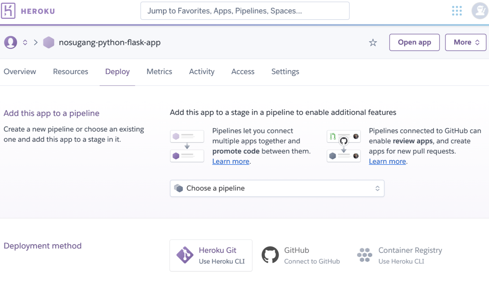The height and width of the screenshot is (286, 489).
Task: Click the Container Registry hexagons icon
Action: tap(365, 255)
